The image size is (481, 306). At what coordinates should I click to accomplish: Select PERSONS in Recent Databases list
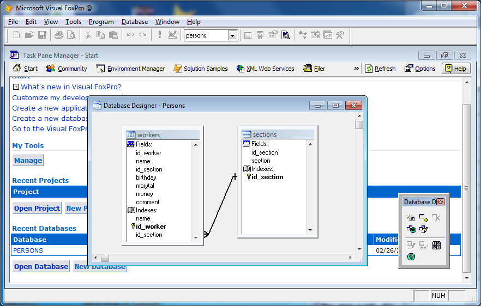coord(28,250)
